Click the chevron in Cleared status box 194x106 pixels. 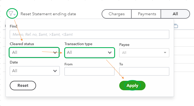click(55, 52)
